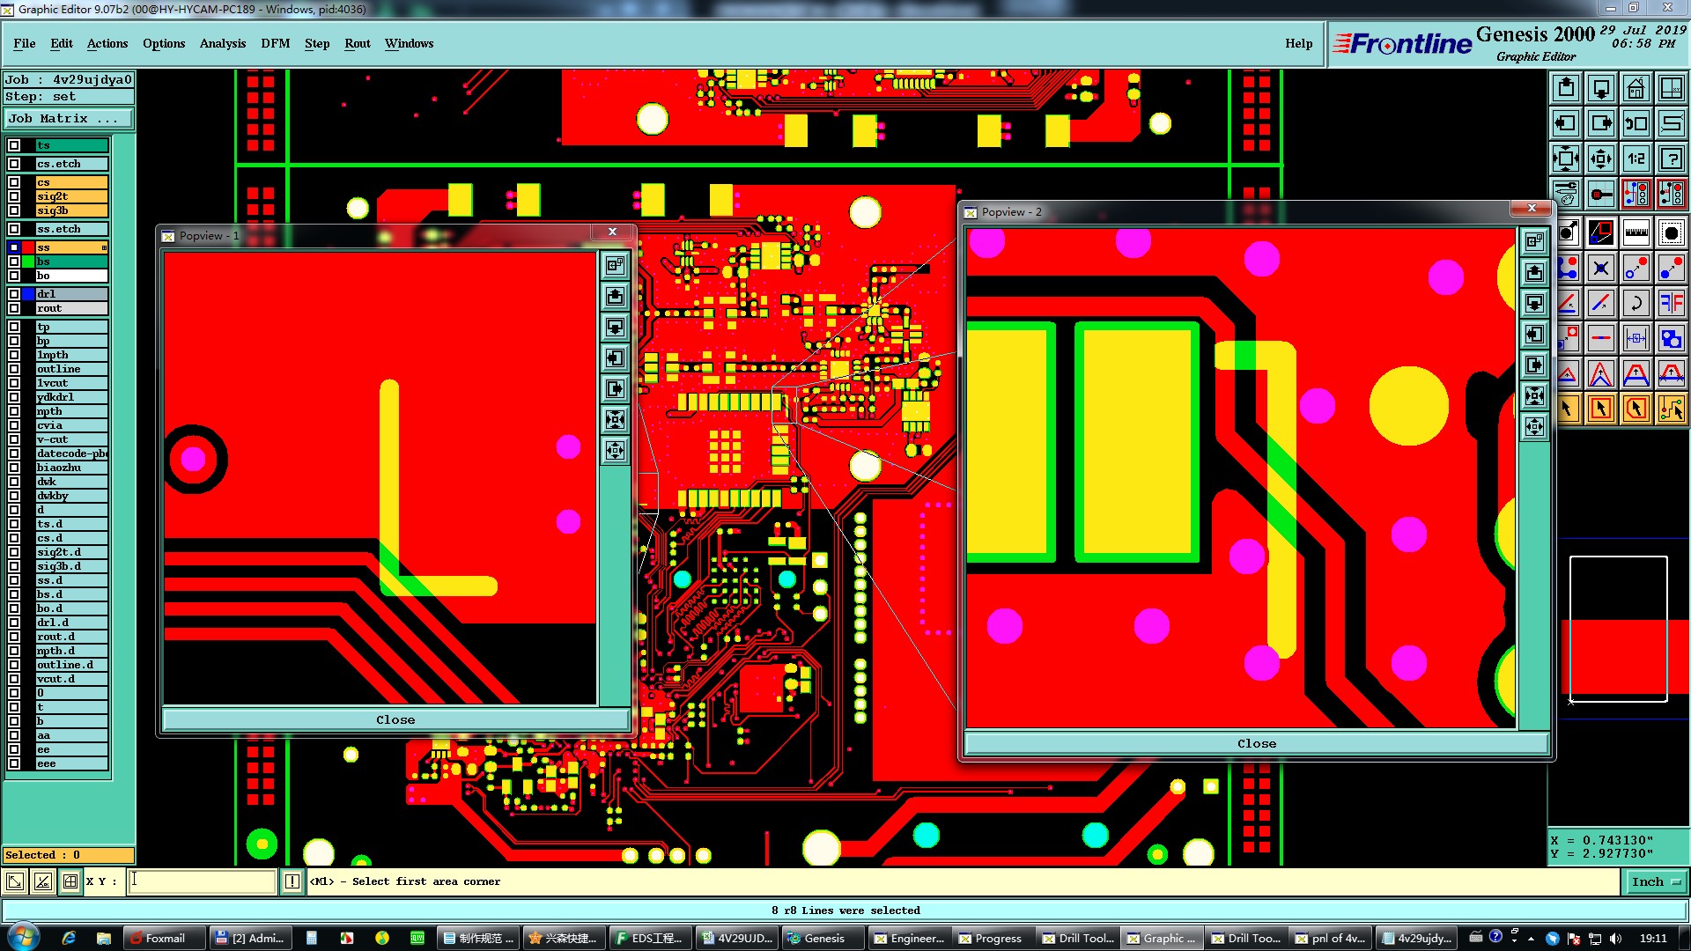This screenshot has width=1691, height=951.
Task: Toggle the mpth.d layer checkbox
Action: point(14,651)
